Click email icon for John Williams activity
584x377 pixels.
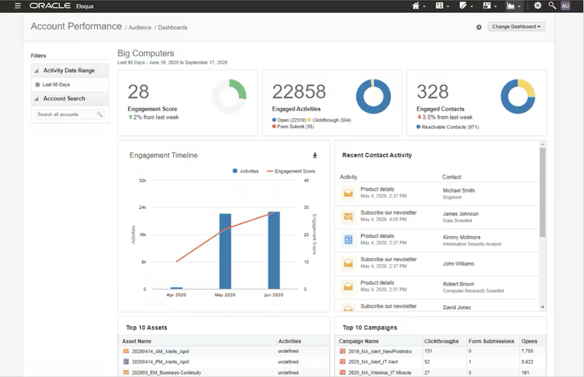(x=348, y=263)
